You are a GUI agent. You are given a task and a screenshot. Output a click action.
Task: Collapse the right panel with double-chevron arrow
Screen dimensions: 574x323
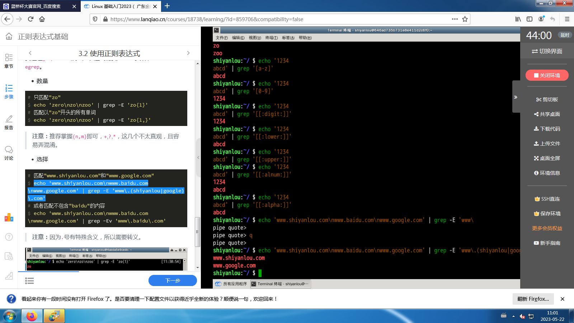[x=516, y=97]
